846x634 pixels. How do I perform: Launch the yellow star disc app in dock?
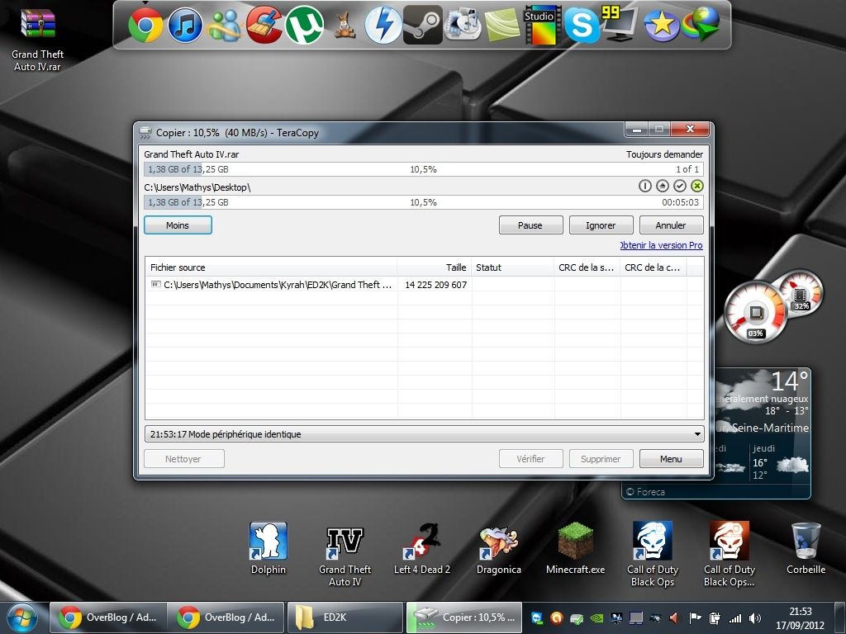[662, 26]
